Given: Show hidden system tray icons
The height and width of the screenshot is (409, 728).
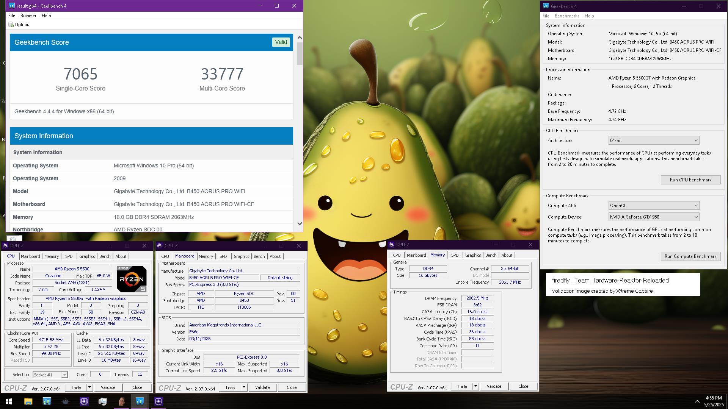Looking at the screenshot, I should click(697, 401).
